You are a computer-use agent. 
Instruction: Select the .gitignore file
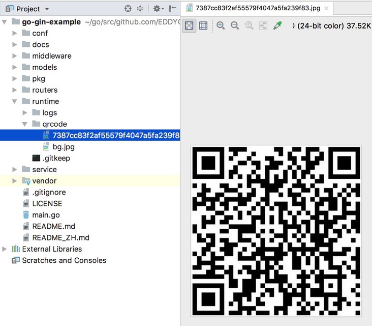pos(49,192)
